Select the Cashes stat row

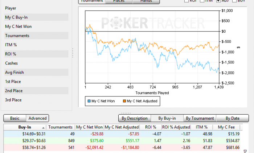click(36, 63)
